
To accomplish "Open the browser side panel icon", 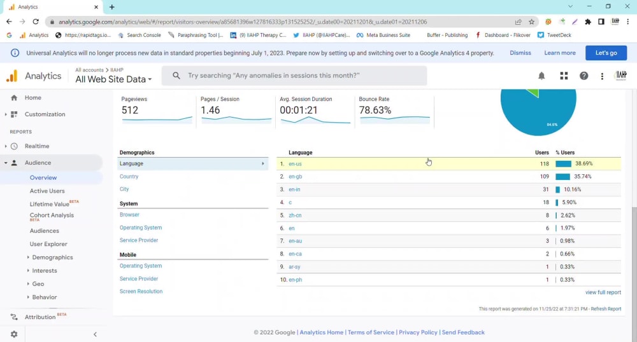I will [601, 22].
